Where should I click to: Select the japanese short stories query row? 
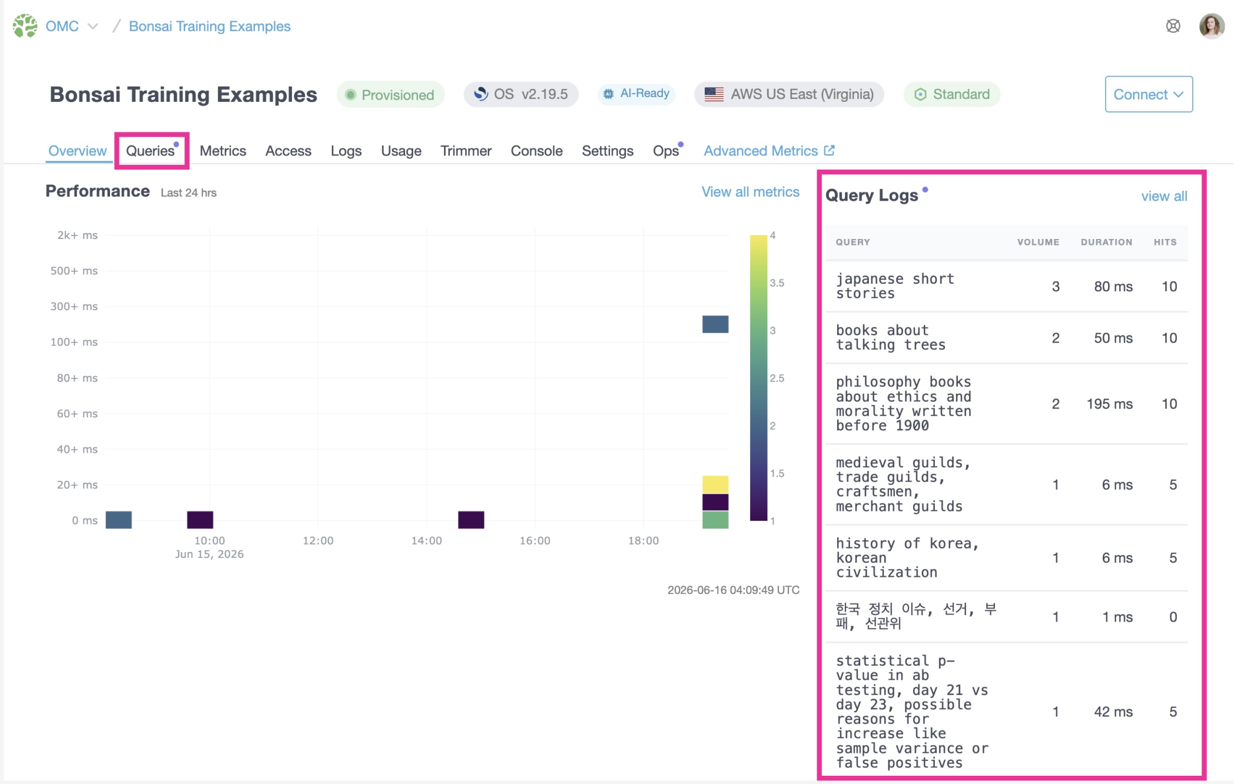coord(1006,286)
